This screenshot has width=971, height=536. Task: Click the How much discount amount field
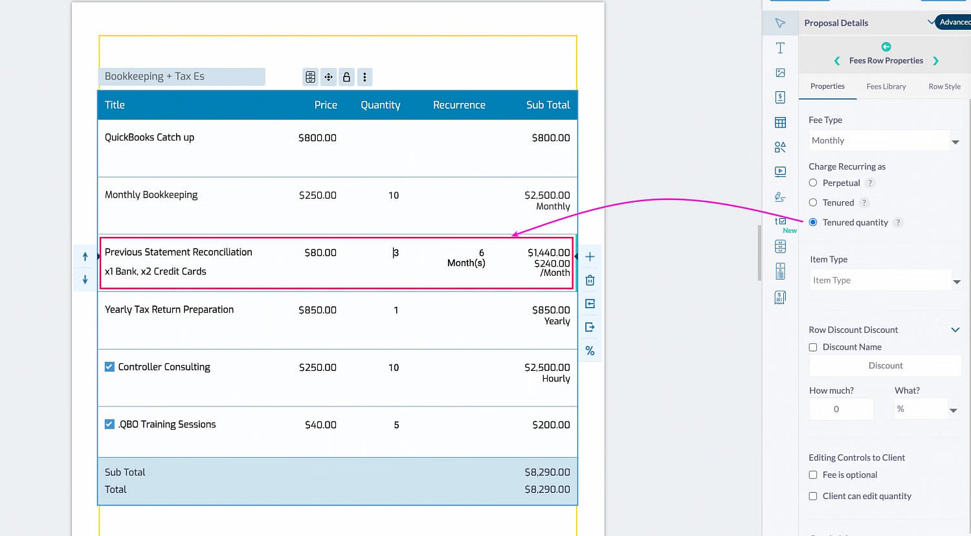841,409
